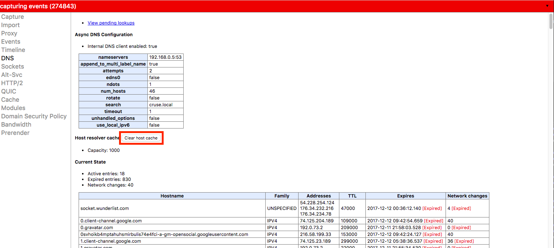The image size is (554, 248).
Task: Go to the Proxy tab
Action: point(9,33)
